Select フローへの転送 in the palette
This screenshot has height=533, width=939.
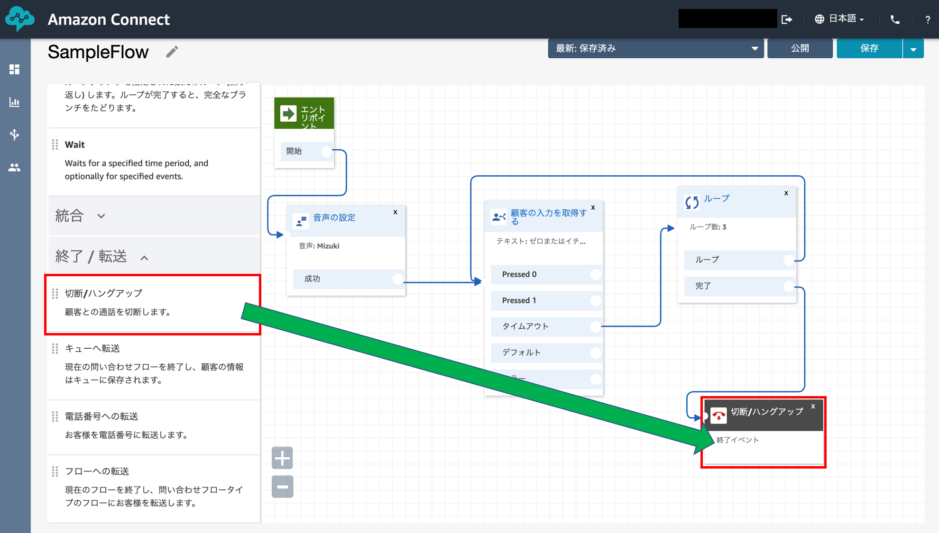(x=154, y=488)
